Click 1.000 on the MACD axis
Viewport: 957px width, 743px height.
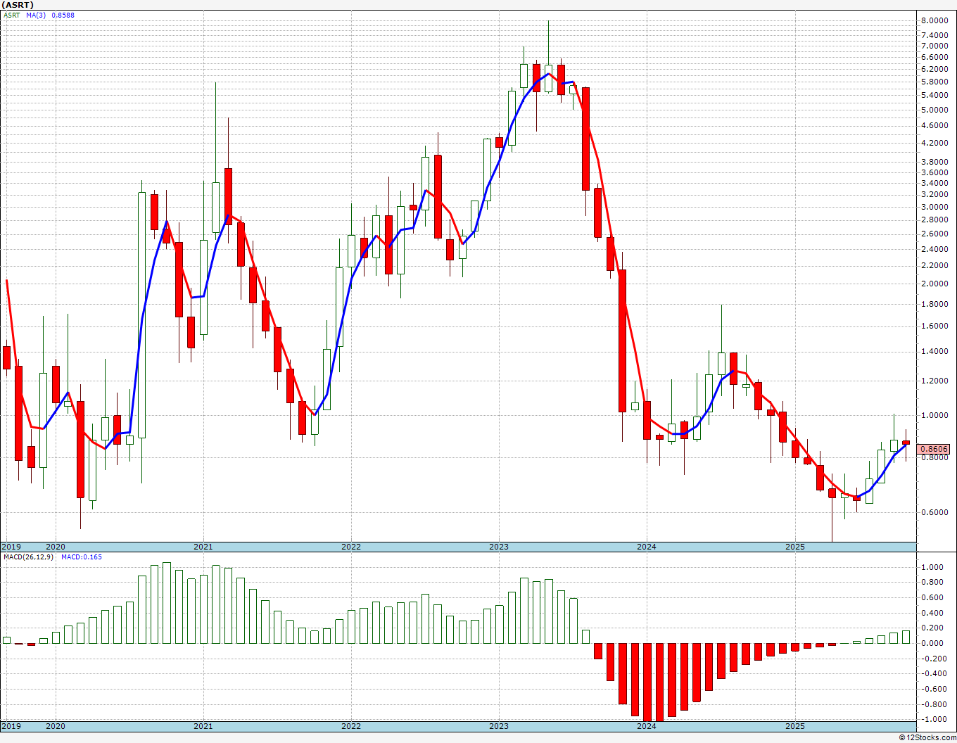tap(934, 567)
